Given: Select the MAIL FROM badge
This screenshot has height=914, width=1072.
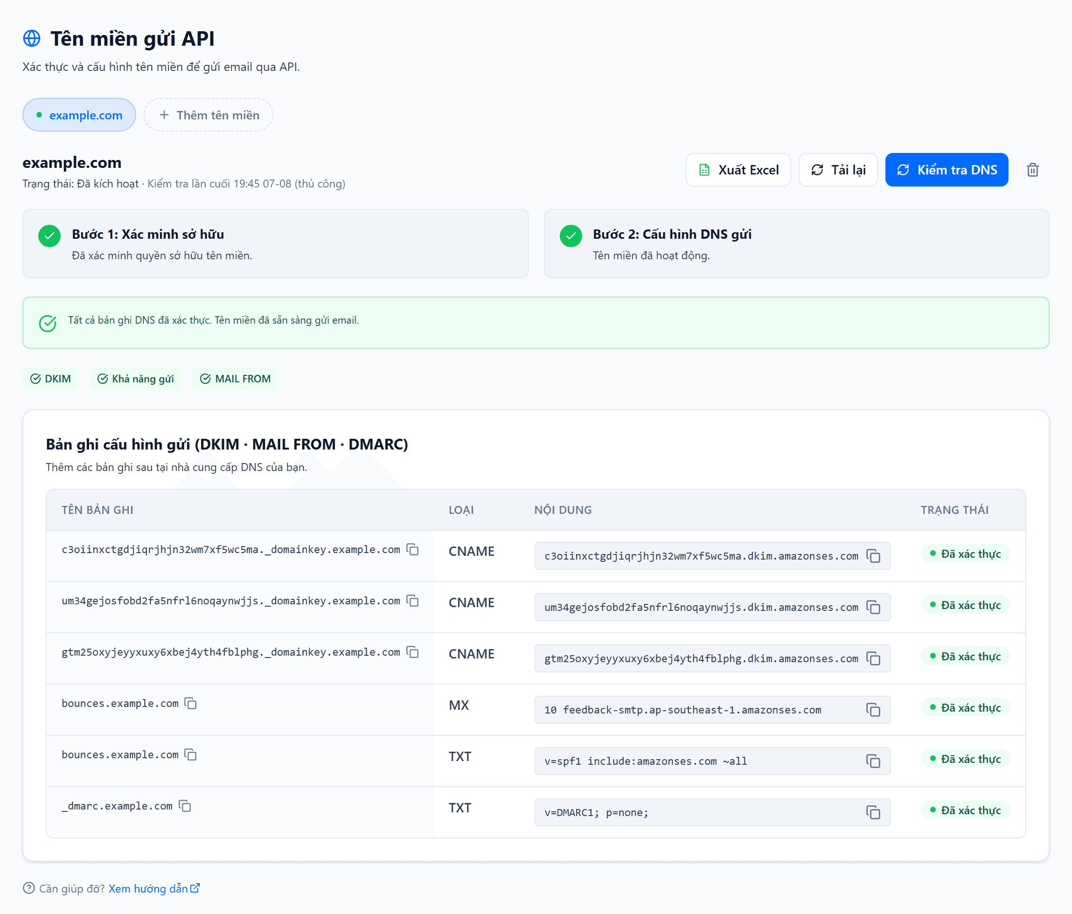Looking at the screenshot, I should pos(235,379).
